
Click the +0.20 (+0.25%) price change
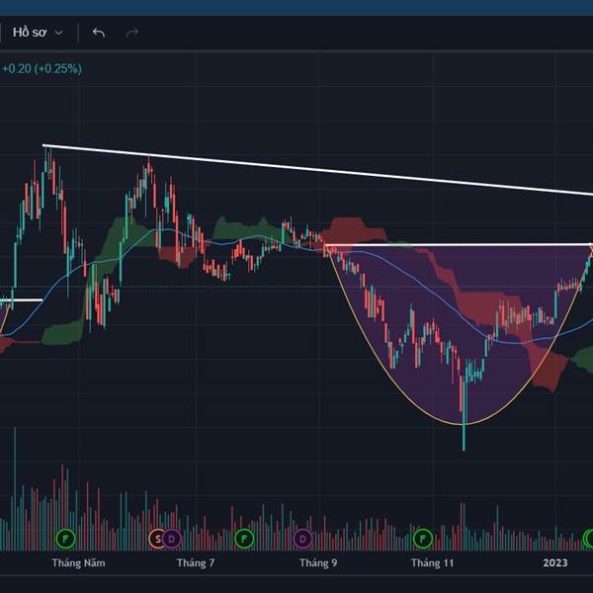tap(42, 69)
